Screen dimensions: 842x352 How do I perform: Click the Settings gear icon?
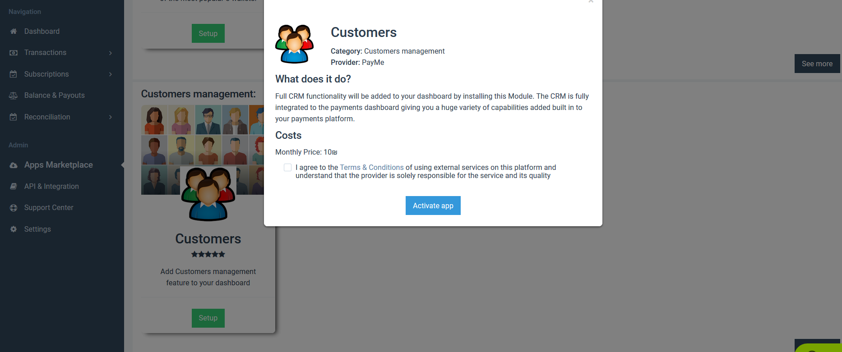[14, 229]
